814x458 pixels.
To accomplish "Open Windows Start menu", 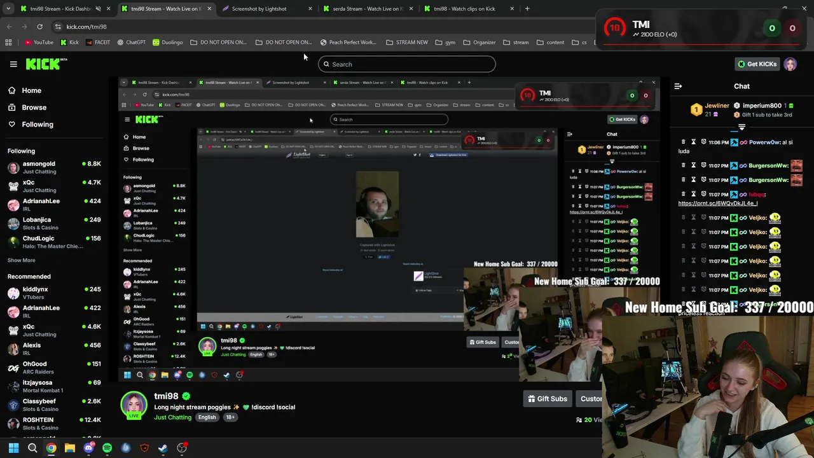I will [13, 448].
